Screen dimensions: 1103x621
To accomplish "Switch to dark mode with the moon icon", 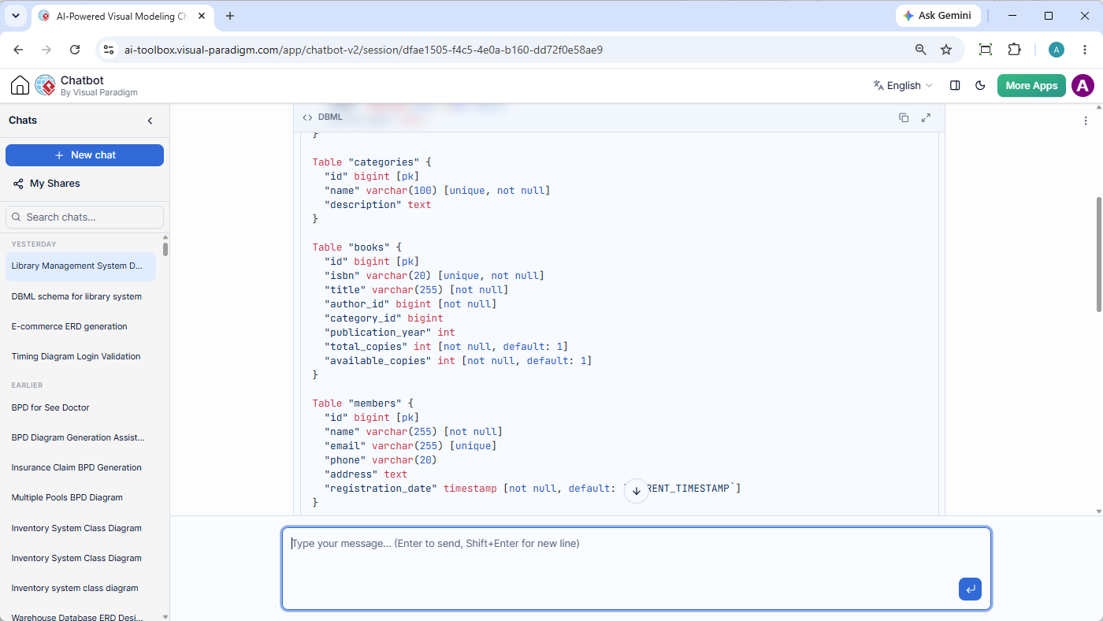I will coord(980,86).
